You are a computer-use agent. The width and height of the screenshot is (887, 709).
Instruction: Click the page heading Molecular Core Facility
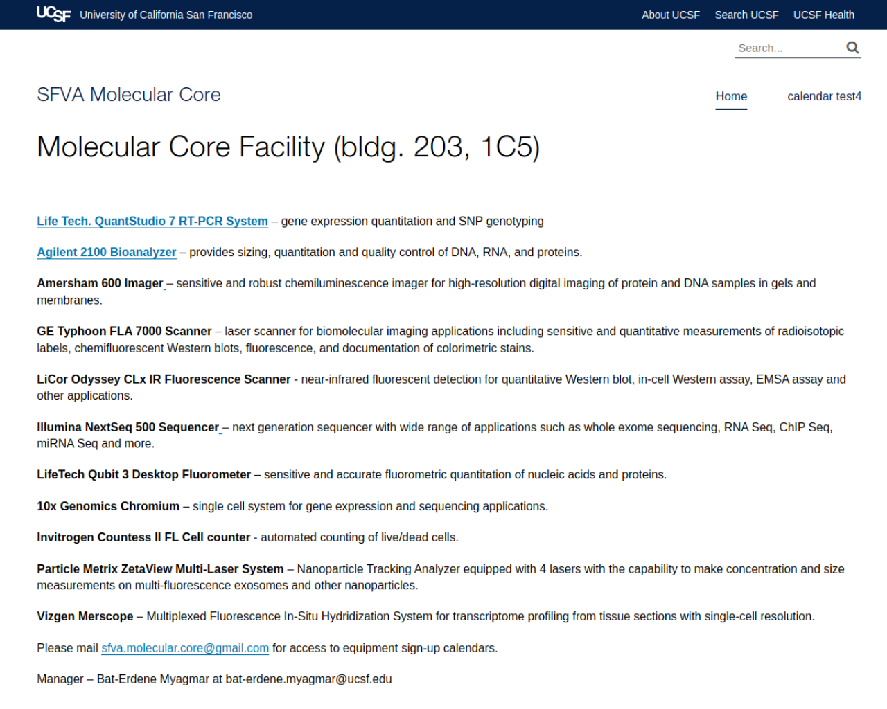point(288,147)
